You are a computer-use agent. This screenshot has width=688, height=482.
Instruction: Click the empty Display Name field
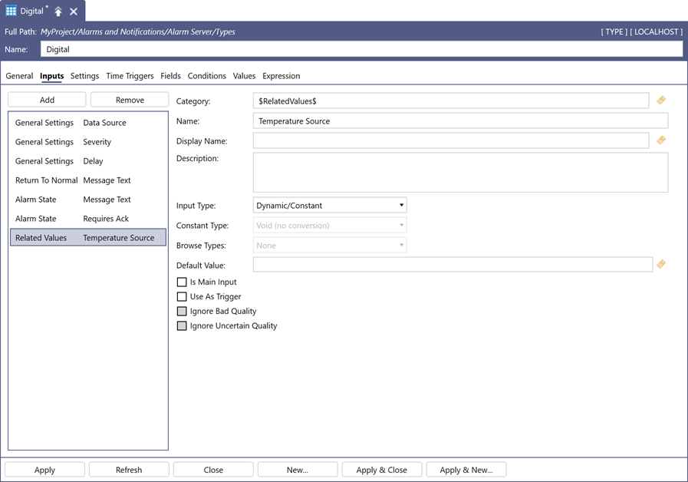451,140
